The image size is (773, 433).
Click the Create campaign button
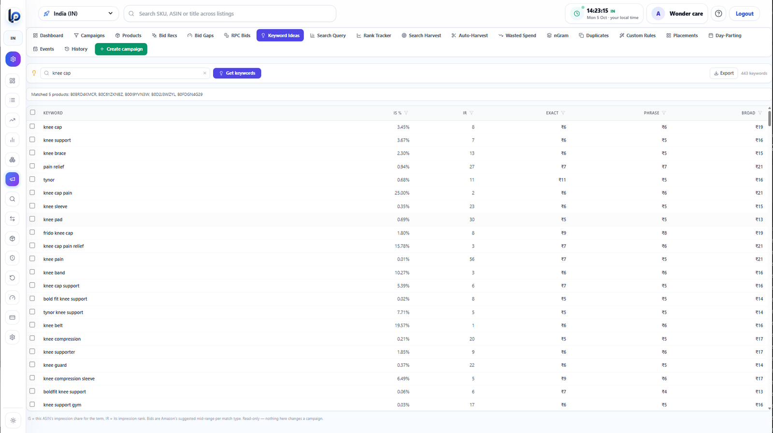121,49
